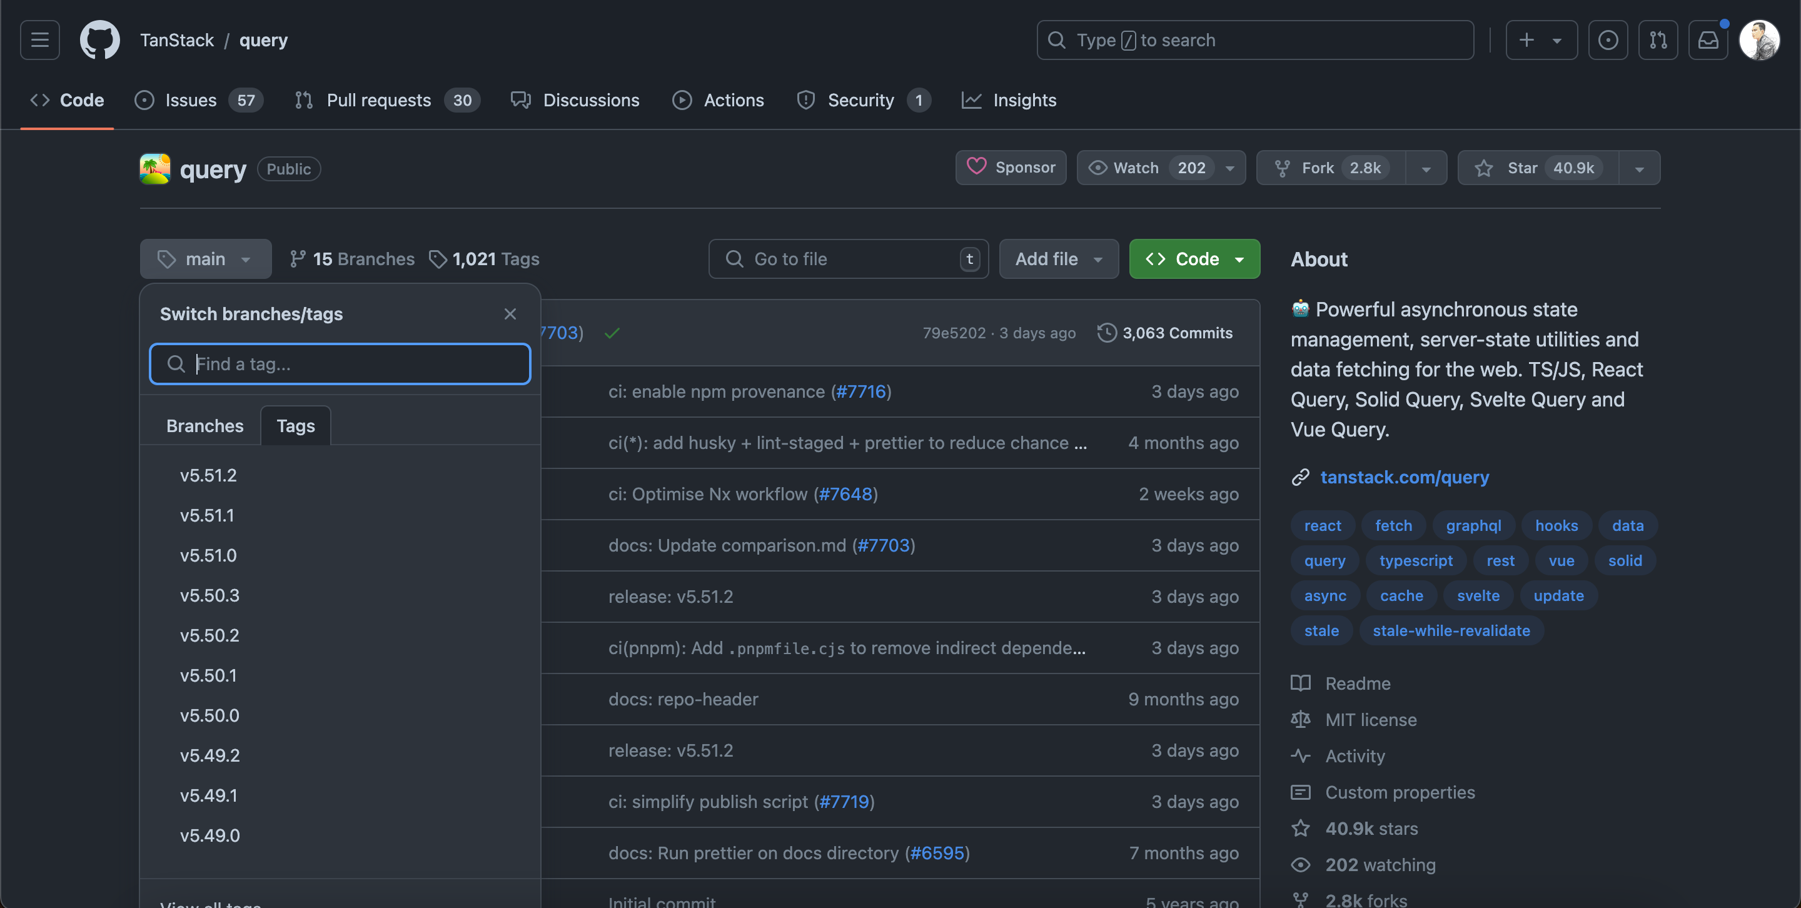Click the Find a tag input field
The image size is (1801, 908).
(x=340, y=363)
